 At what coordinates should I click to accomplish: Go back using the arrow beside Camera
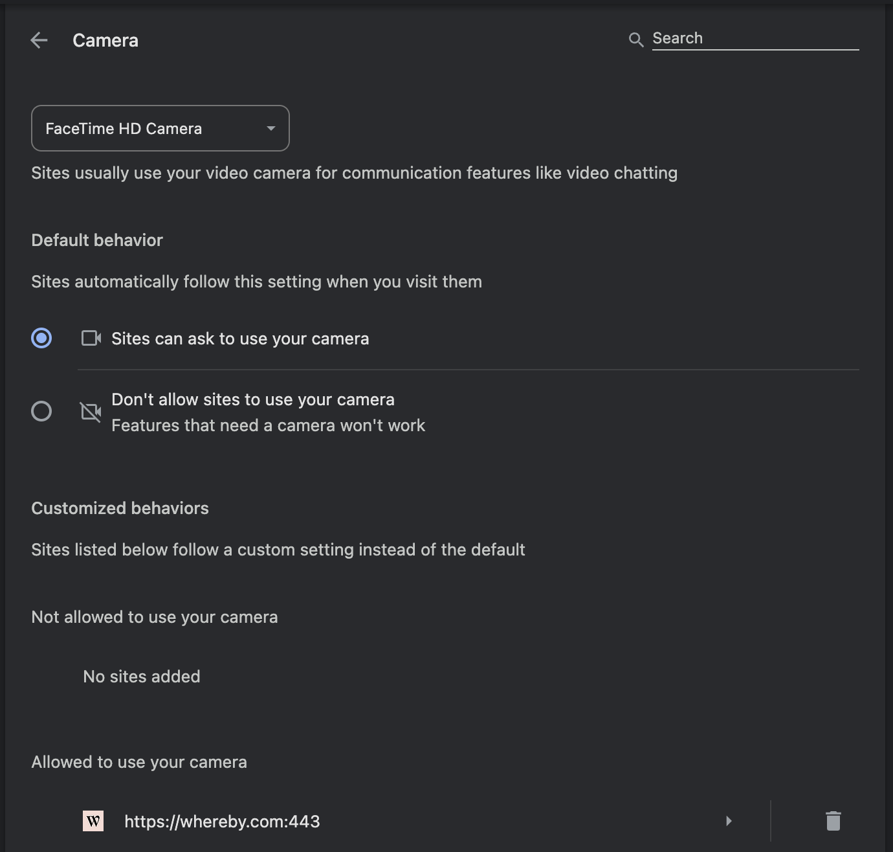click(x=39, y=40)
